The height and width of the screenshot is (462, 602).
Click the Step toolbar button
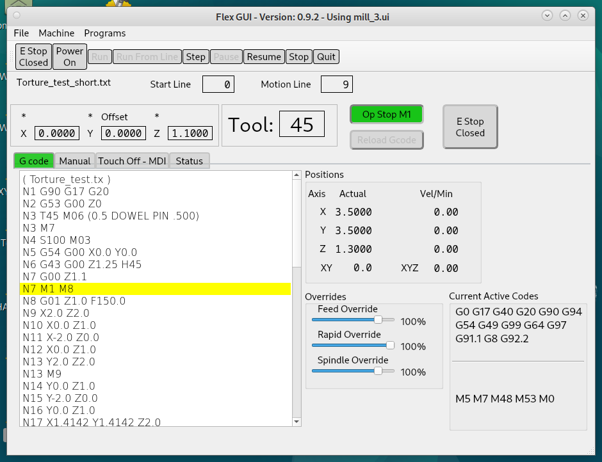point(196,57)
